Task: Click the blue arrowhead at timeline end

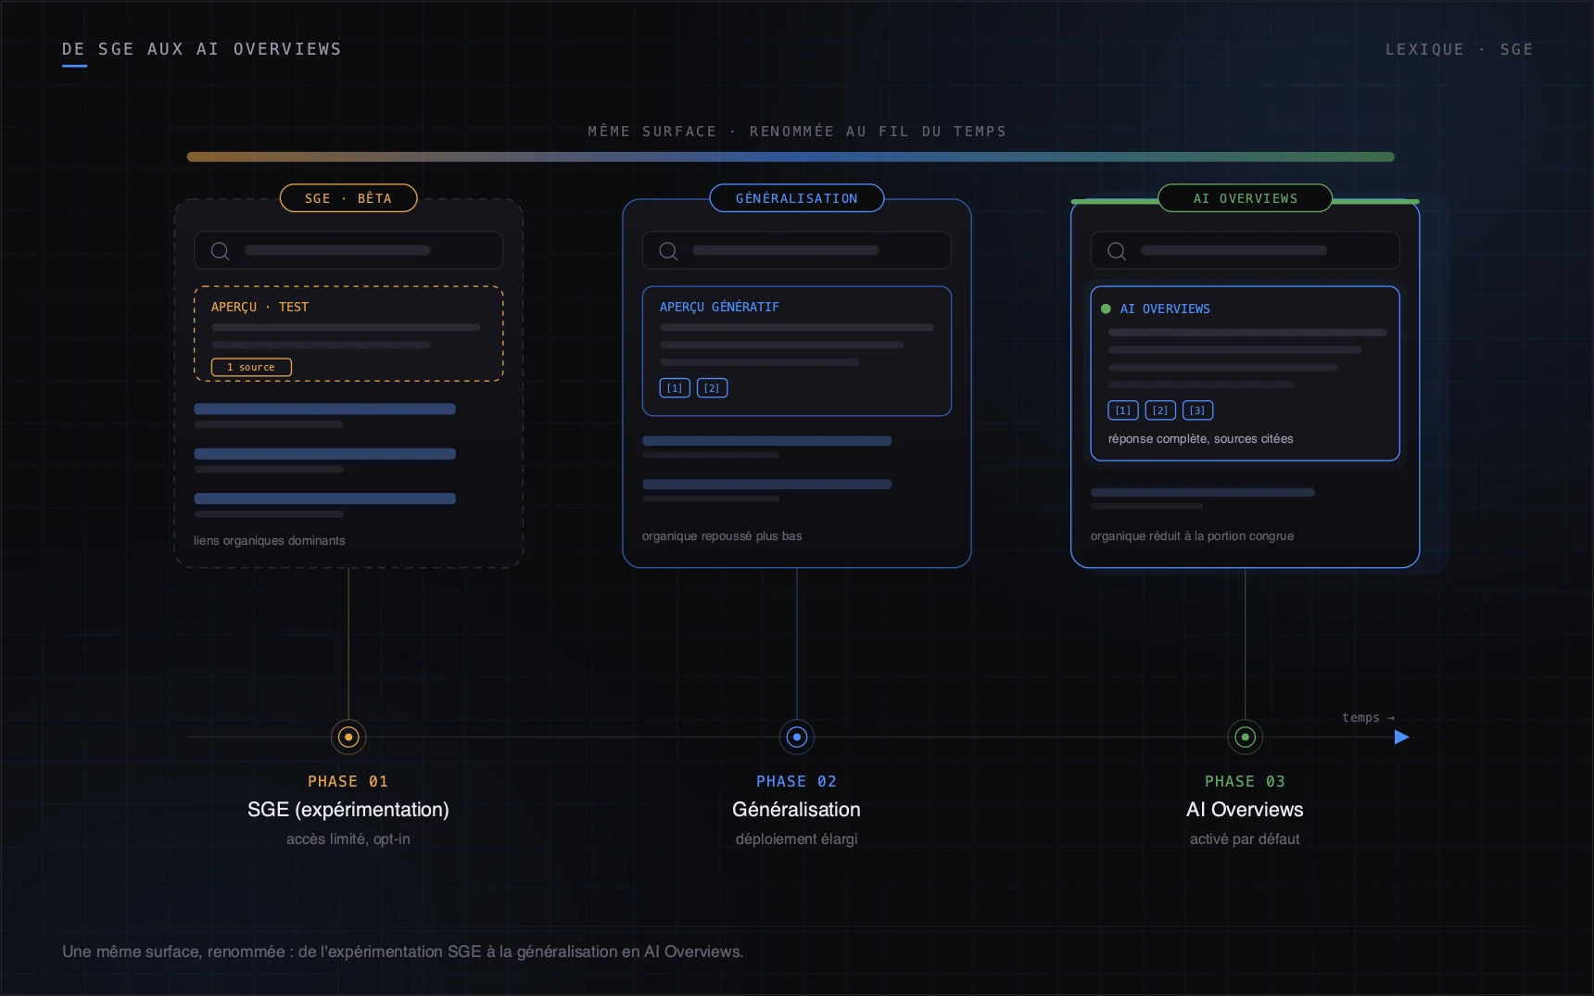Action: coord(1401,738)
